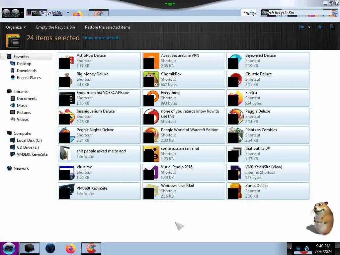Open Music library
340x255 pixels.
22,105
